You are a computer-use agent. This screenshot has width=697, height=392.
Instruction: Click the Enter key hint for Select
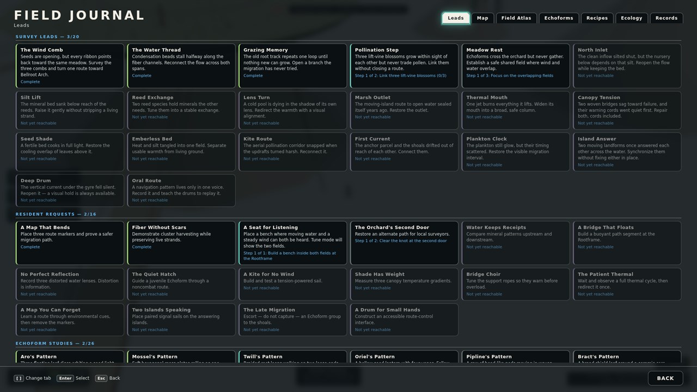click(65, 378)
